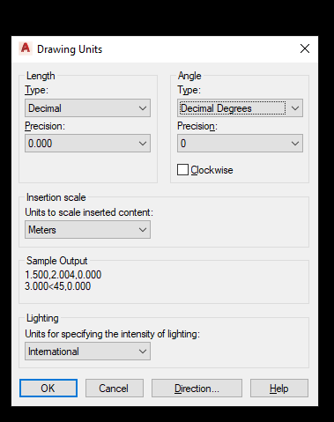Open the insertion scale Meters dropdown
The width and height of the screenshot is (334, 422).
(x=87, y=230)
